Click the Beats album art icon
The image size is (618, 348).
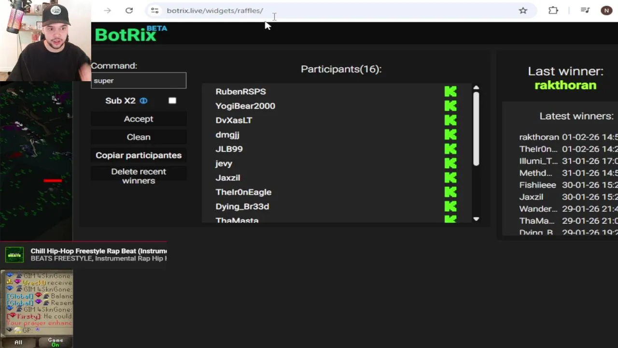tap(14, 255)
